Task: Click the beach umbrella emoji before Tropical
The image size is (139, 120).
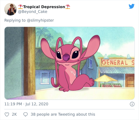Action: (21, 7)
